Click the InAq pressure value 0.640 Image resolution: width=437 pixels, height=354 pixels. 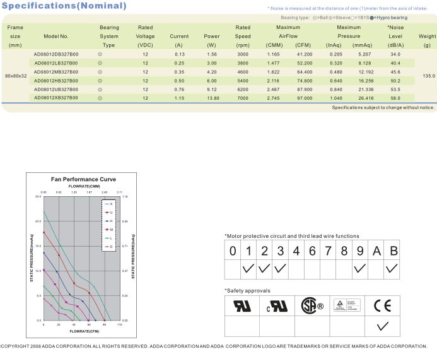(x=336, y=81)
